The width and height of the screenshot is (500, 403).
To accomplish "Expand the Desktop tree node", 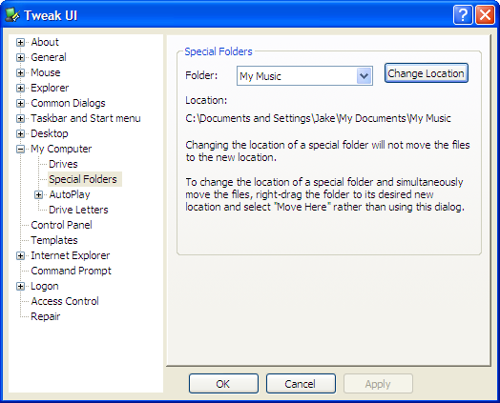I will click(x=20, y=133).
